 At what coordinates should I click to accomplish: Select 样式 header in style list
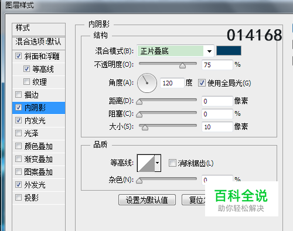click(39, 29)
